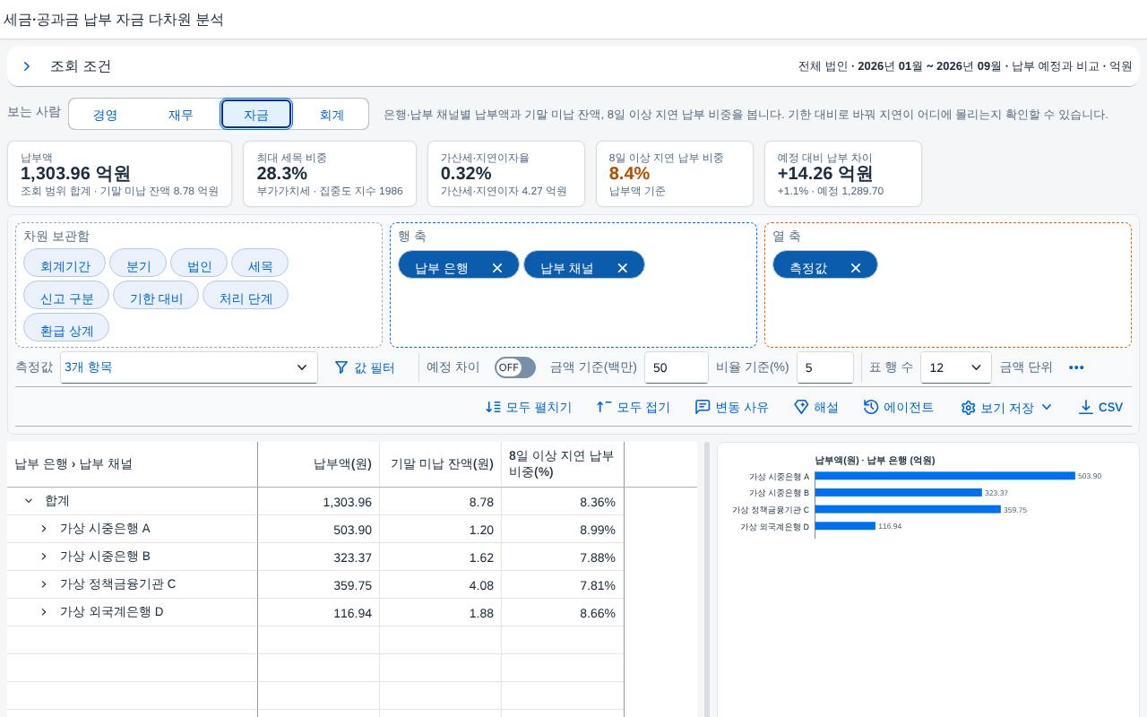Click the 가상 외국계은행 D chart bar
1147x717 pixels.
coord(845,526)
